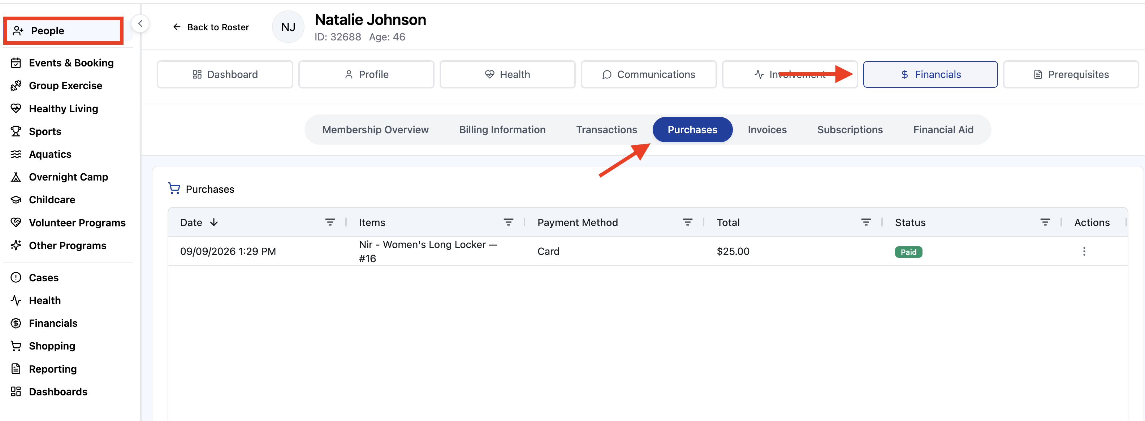The width and height of the screenshot is (1145, 421).
Task: Switch to the Transactions sub-tab
Action: 606,130
